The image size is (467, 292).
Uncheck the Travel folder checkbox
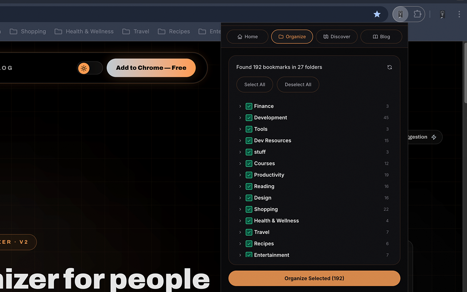point(249,232)
